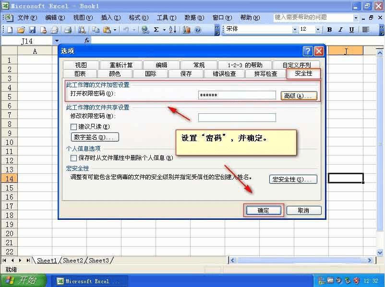Click the align text icon
Screen dimensions: 385x287
point(366,30)
